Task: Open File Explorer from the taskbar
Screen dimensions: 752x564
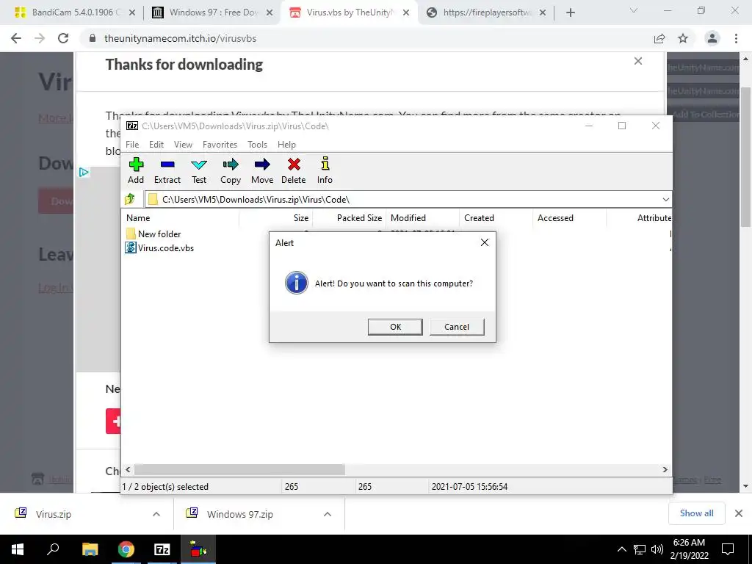Action: (90, 549)
